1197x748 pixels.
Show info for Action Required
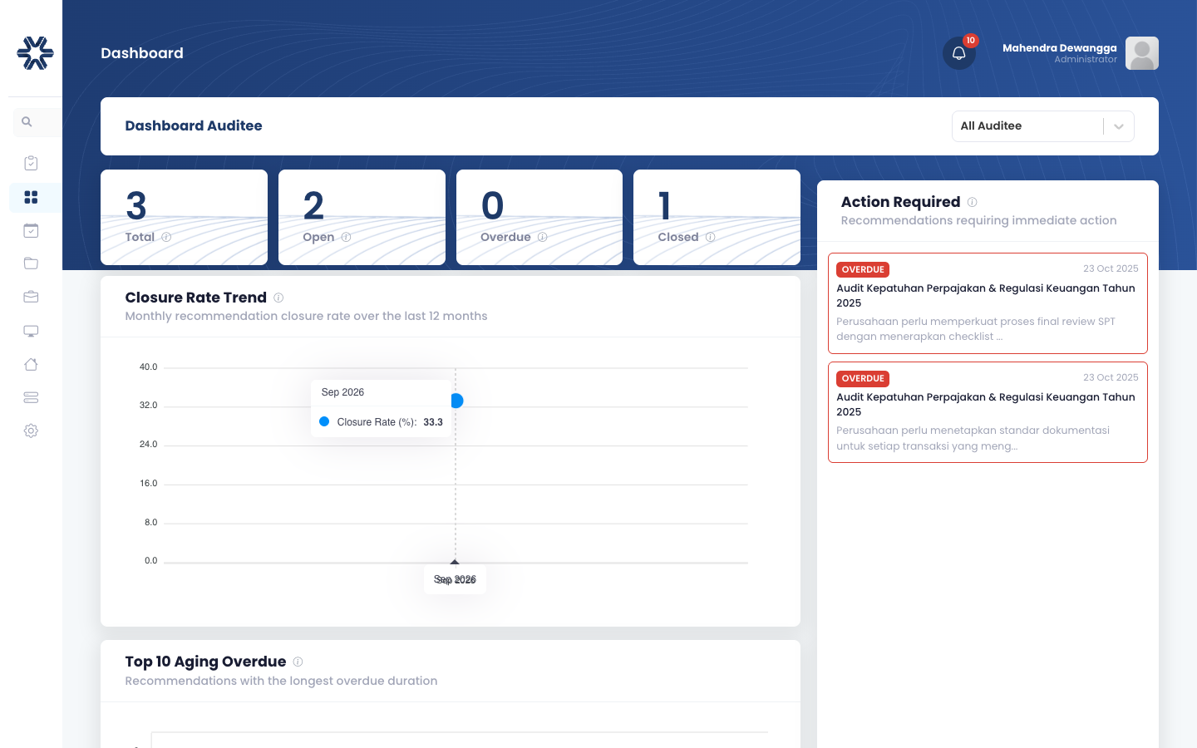tap(972, 202)
